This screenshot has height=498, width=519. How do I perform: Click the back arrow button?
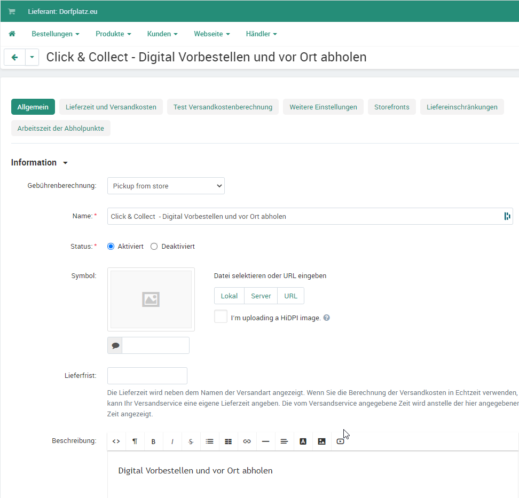coord(14,57)
